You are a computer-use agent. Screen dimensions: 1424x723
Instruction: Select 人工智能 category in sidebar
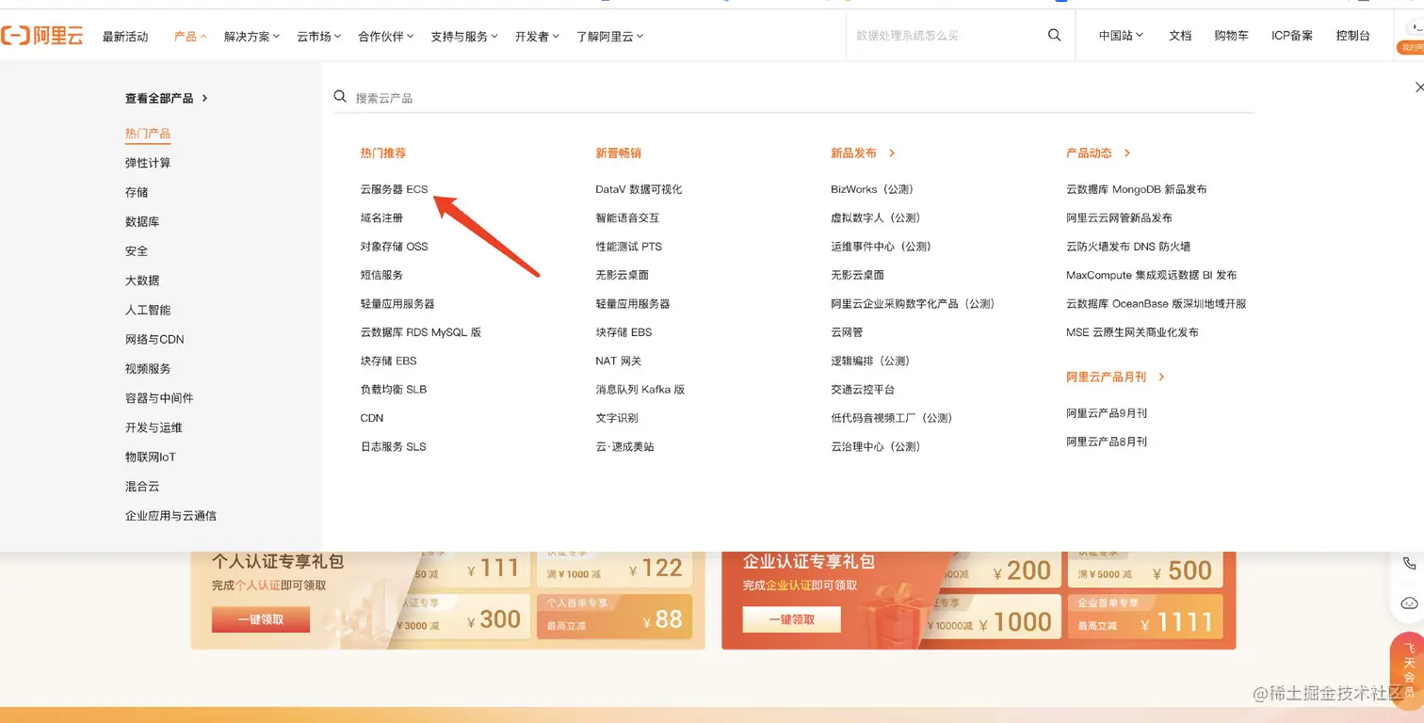coord(148,310)
